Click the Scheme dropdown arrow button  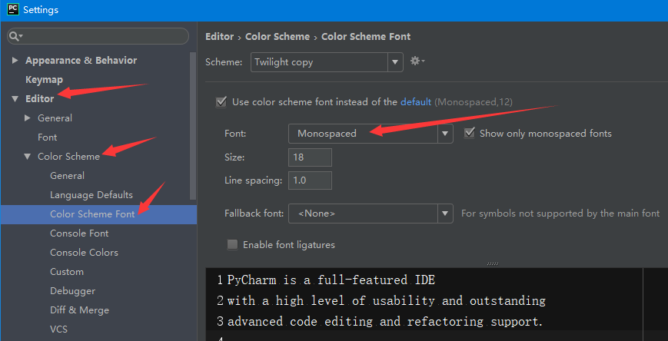[395, 62]
